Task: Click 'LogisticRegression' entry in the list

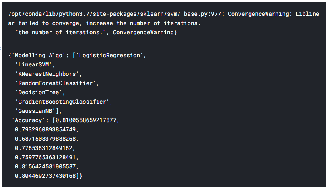Action: pyautogui.click(x=109, y=56)
